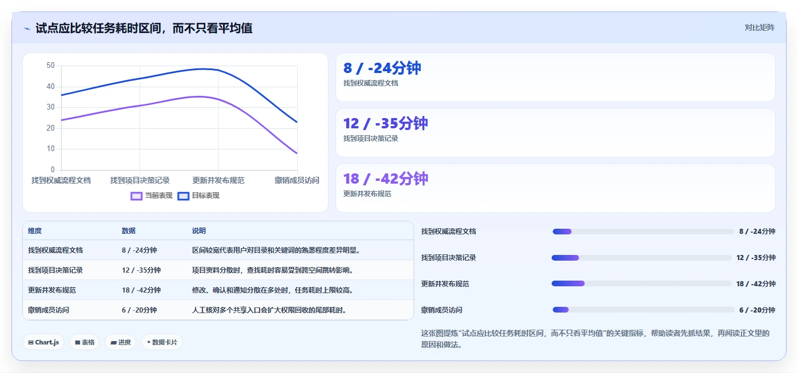Select table row cell 撤销成员访问

pos(48,310)
